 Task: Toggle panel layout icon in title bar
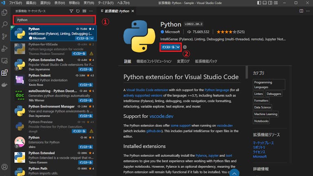point(265,3)
